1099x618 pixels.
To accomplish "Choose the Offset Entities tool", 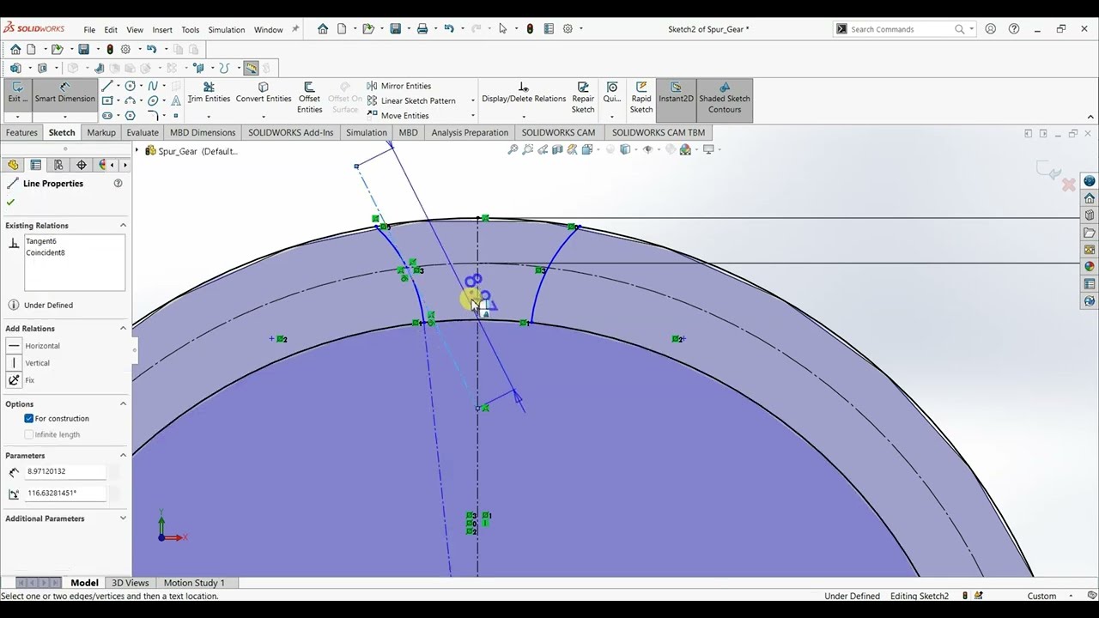I will click(309, 98).
